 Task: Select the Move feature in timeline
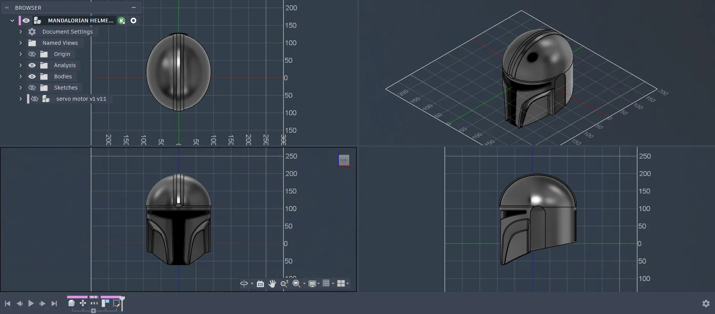[x=83, y=303]
